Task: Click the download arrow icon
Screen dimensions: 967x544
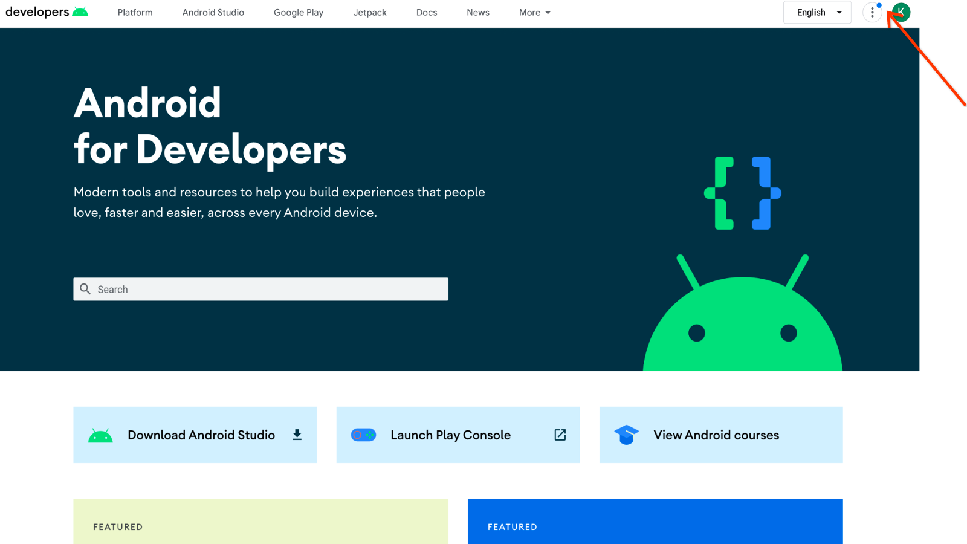Action: point(297,435)
